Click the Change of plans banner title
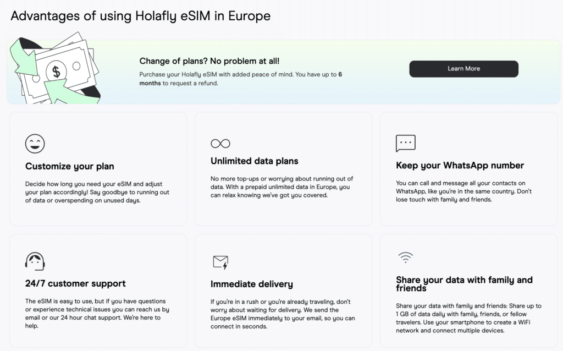This screenshot has width=563, height=351. [209, 61]
